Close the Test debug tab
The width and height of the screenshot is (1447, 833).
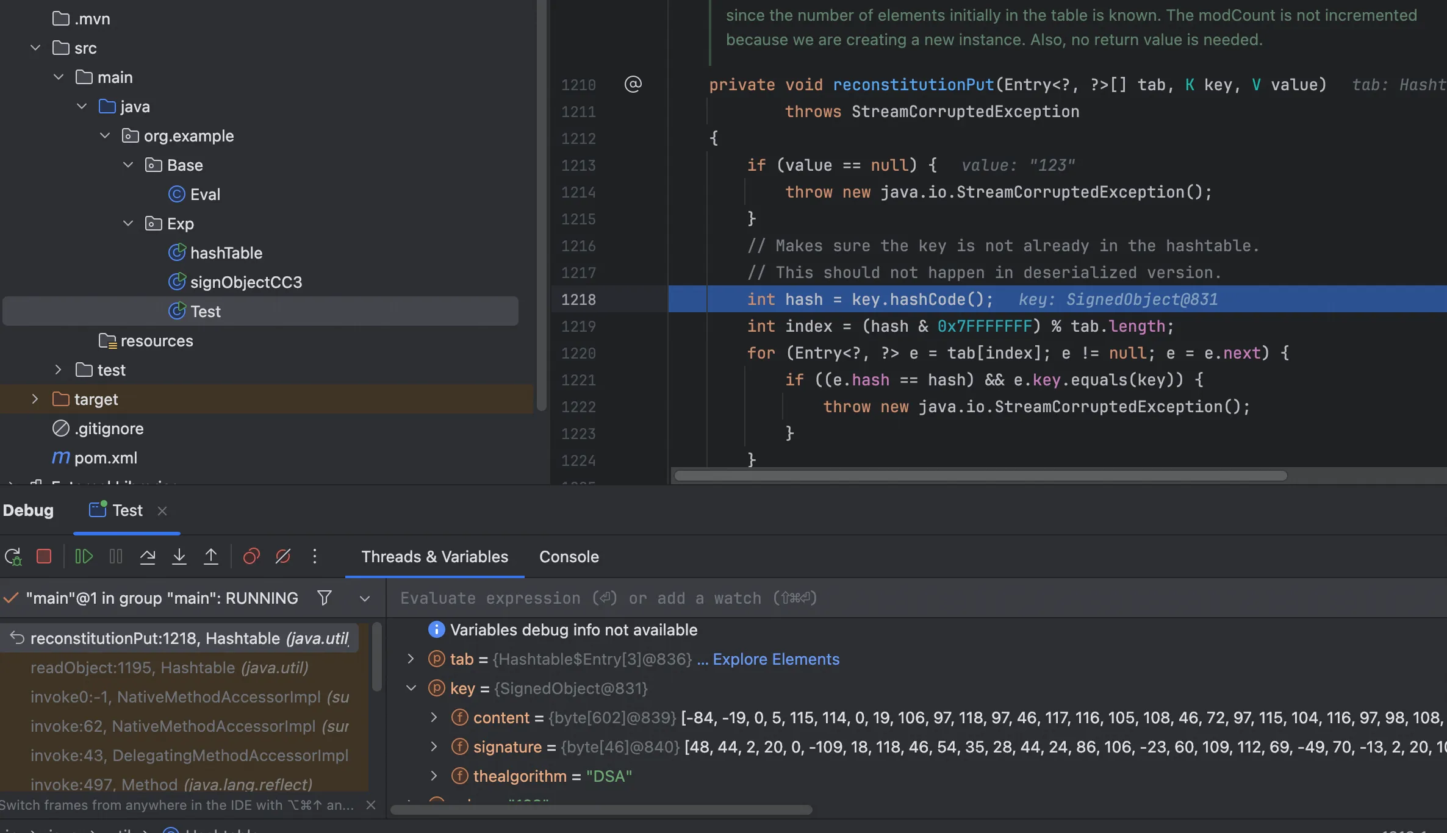162,511
